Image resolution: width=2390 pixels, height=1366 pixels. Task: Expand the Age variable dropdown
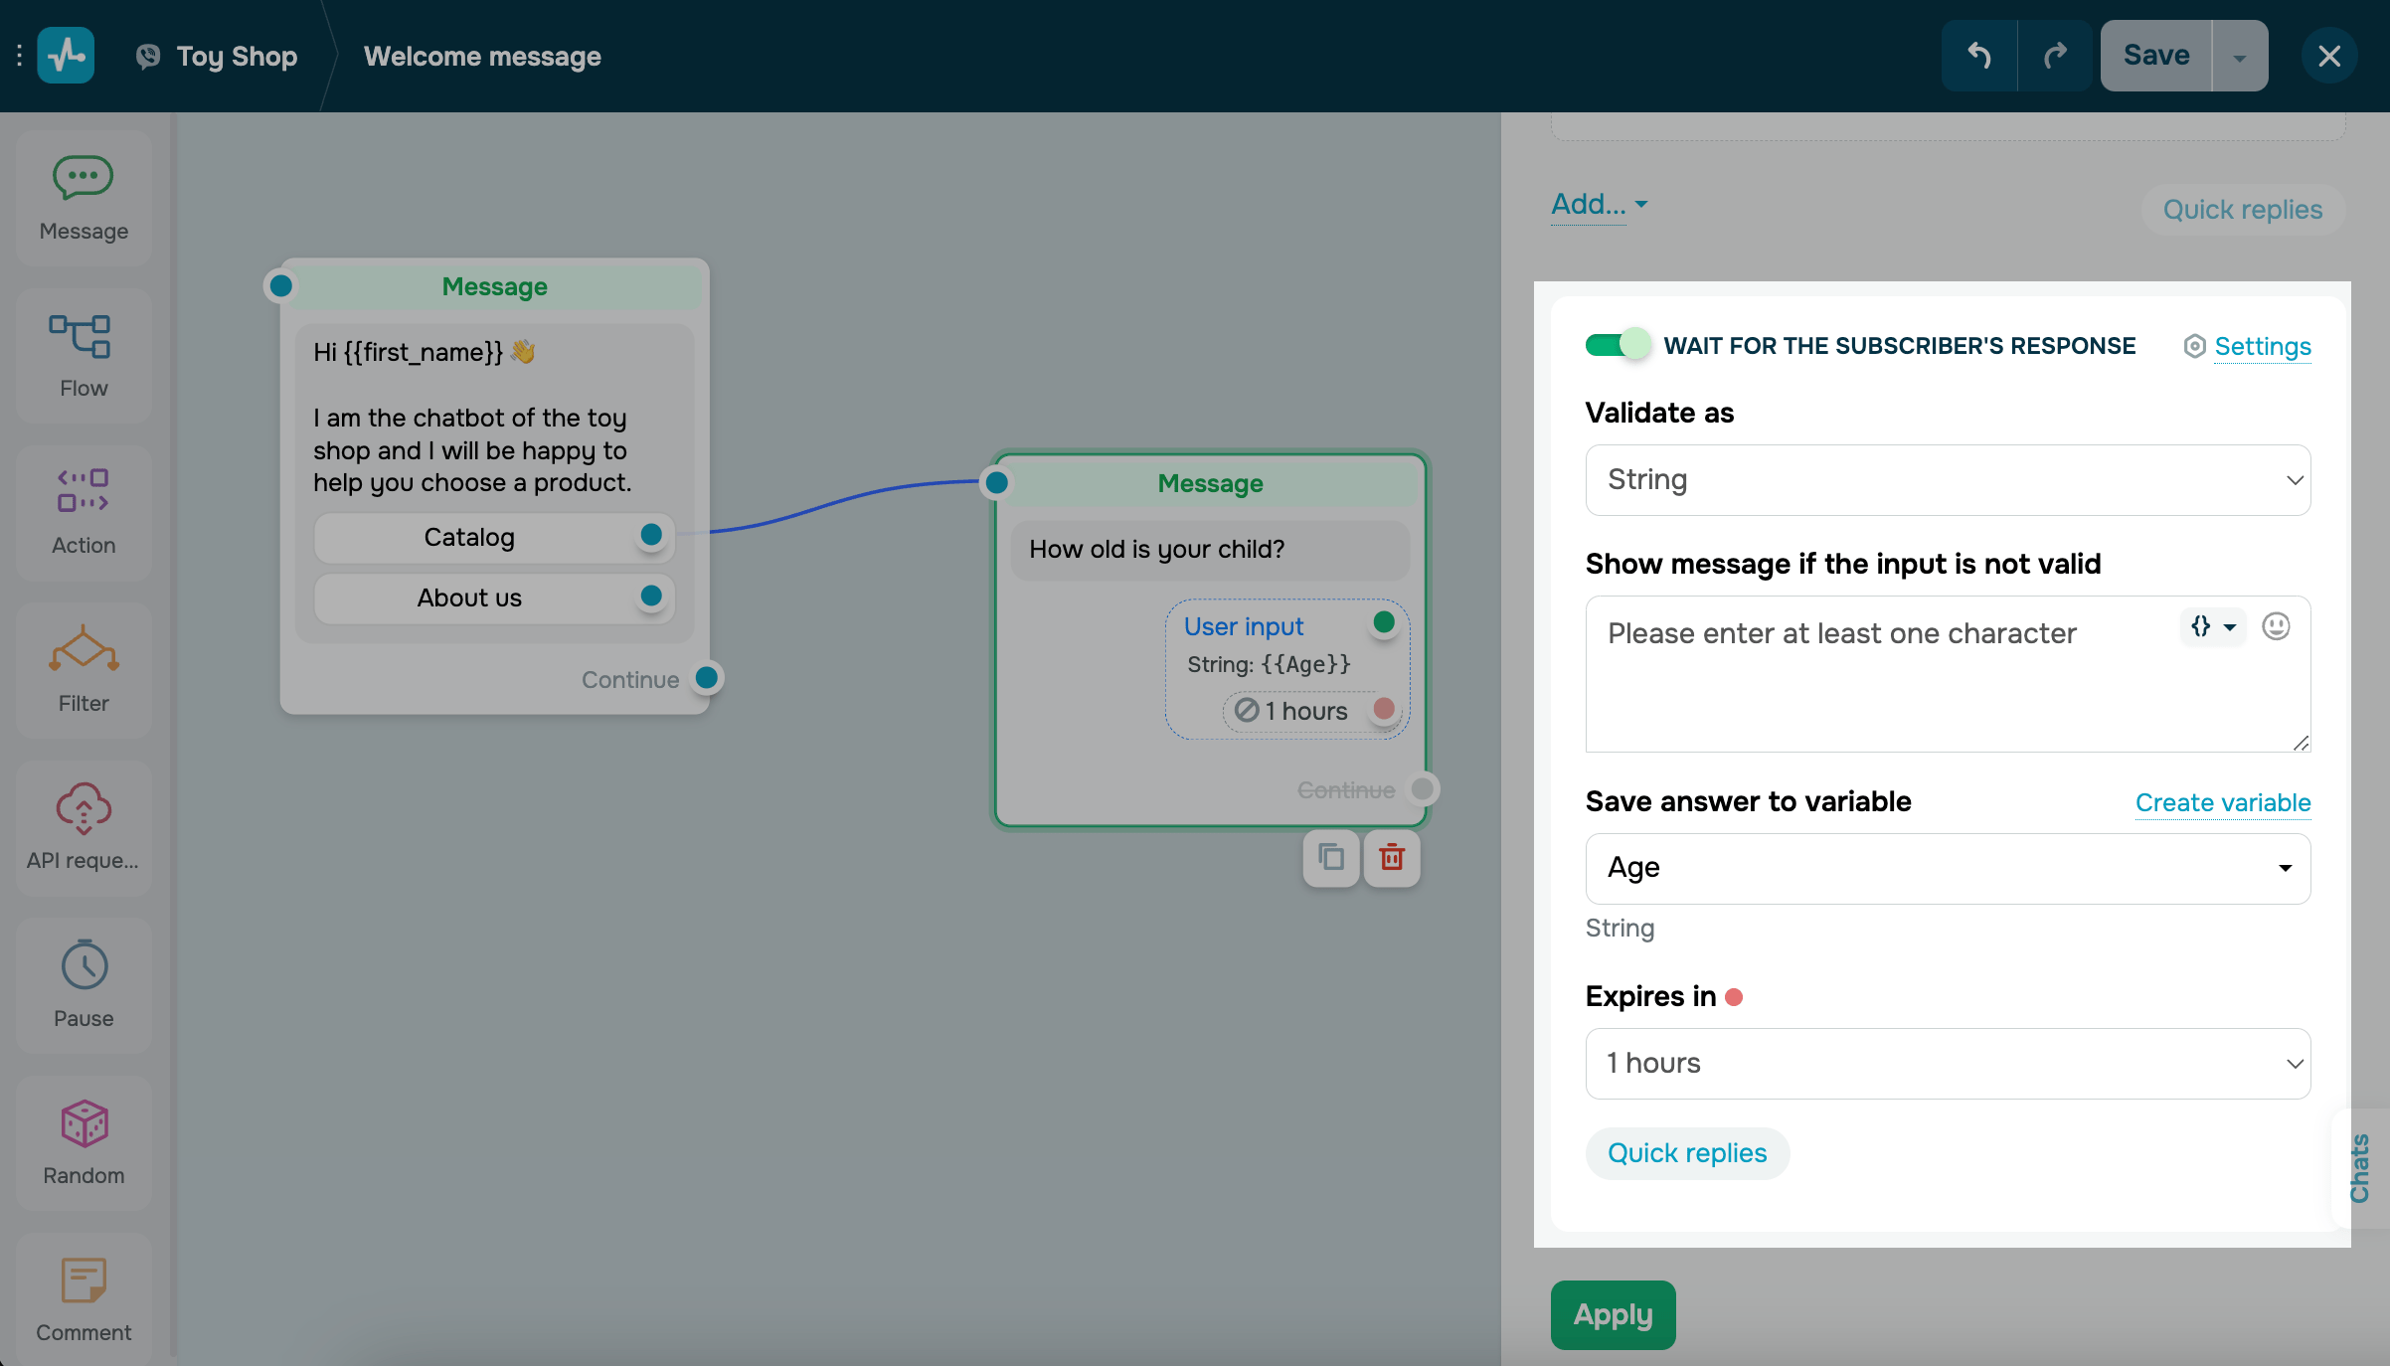point(1947,868)
